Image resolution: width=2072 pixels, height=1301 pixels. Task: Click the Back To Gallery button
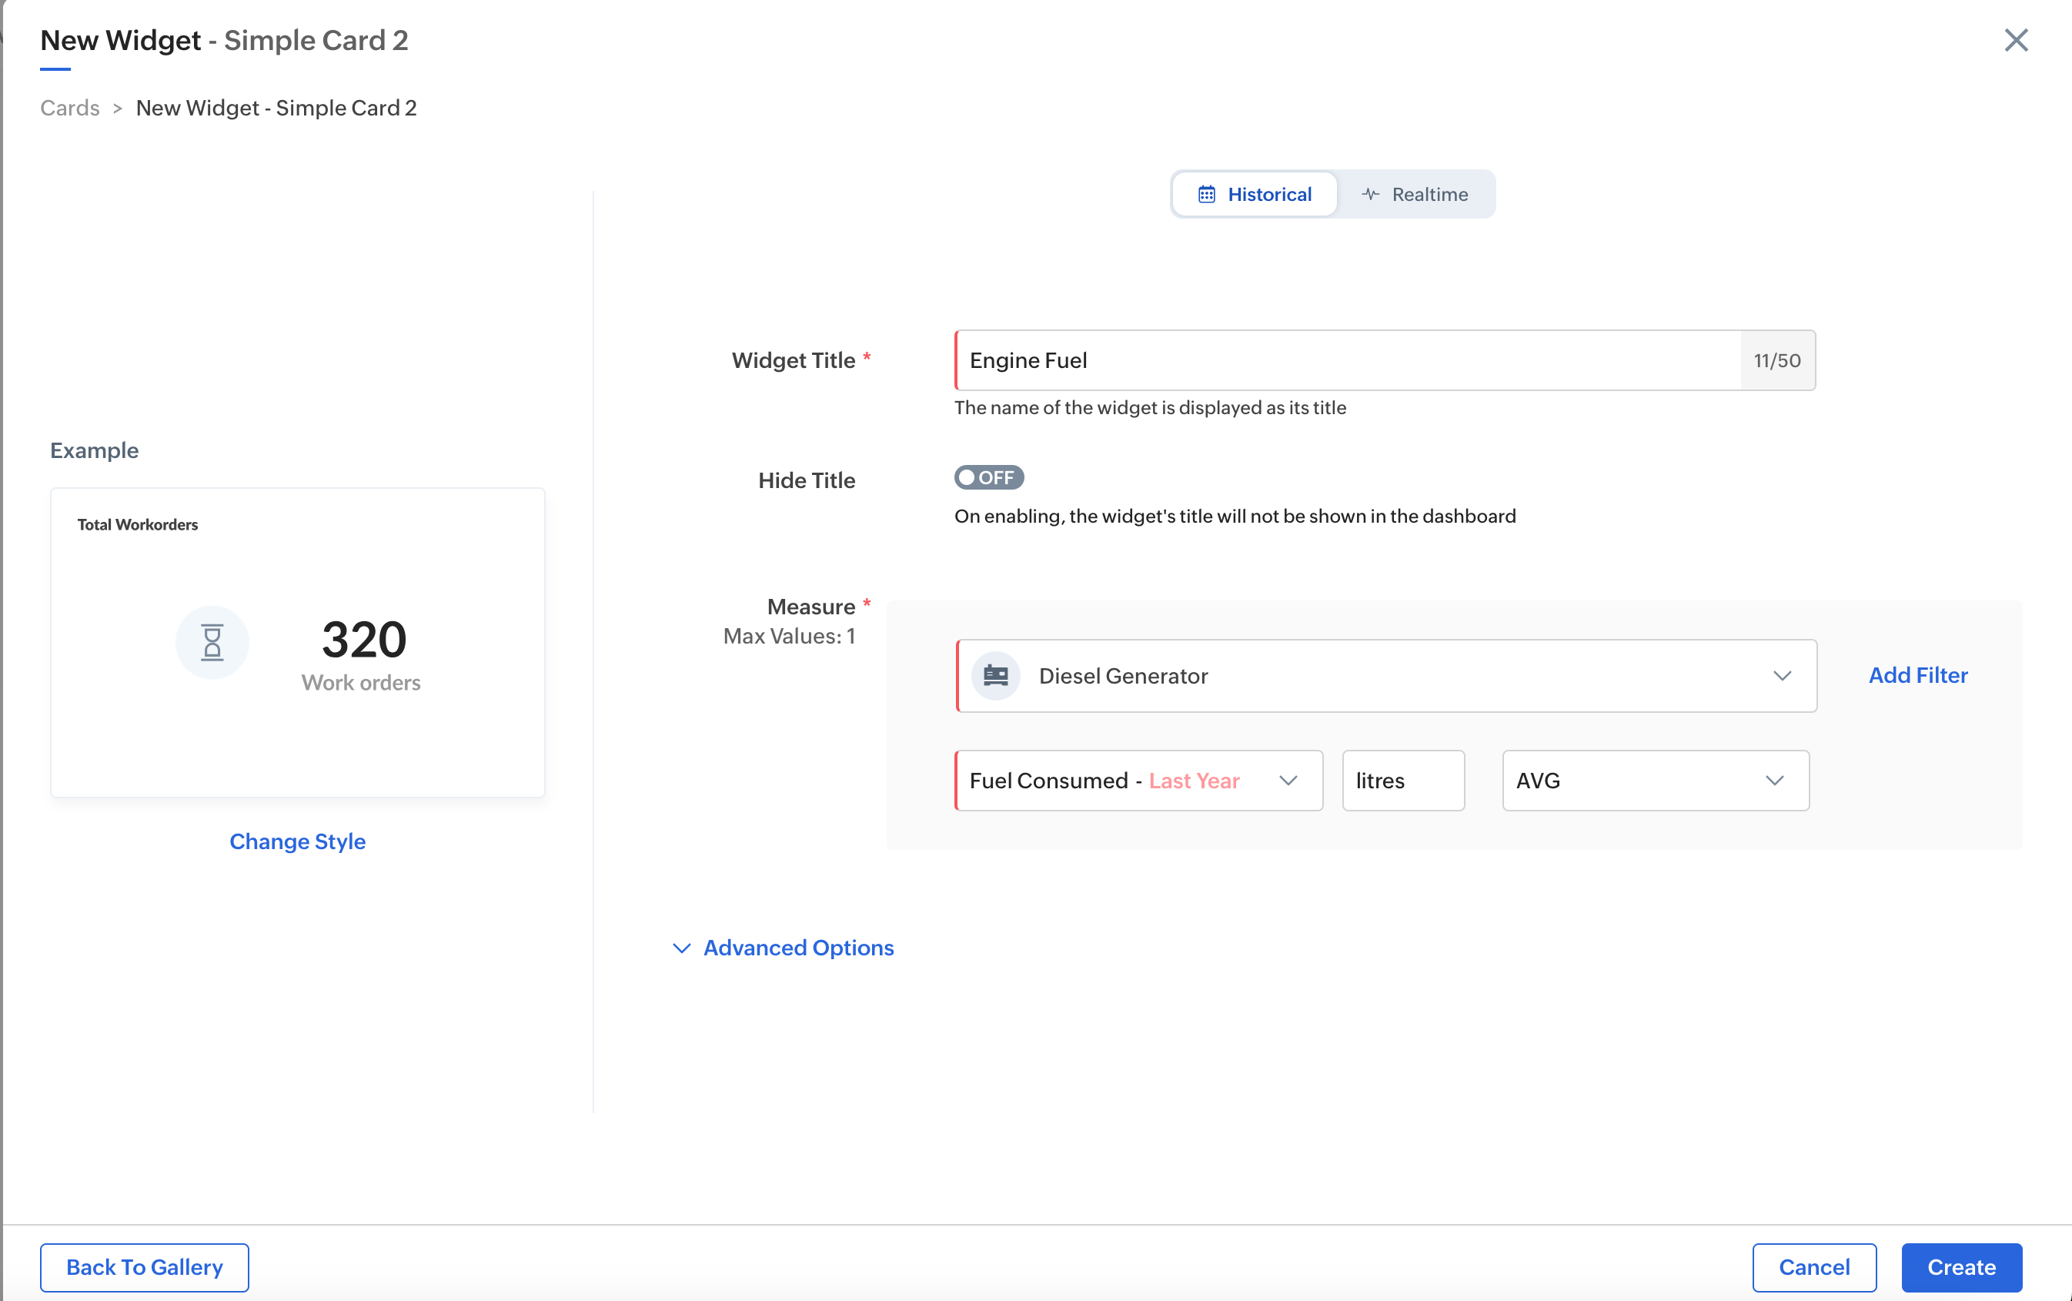coord(145,1266)
